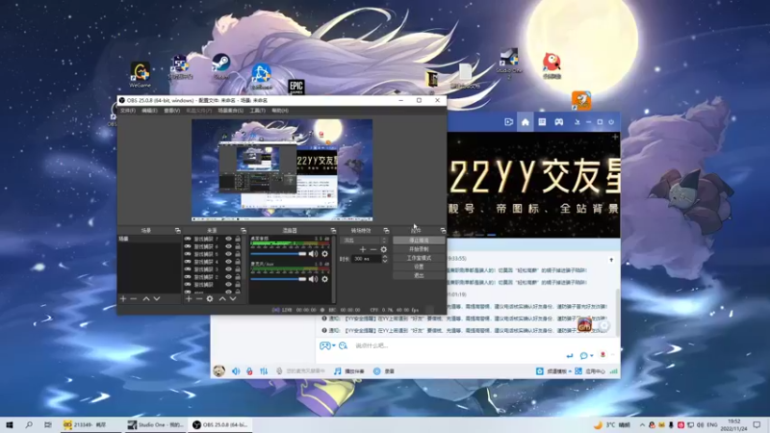Undock the Audio Mixer panel
This screenshot has height=433, width=770.
333,230
